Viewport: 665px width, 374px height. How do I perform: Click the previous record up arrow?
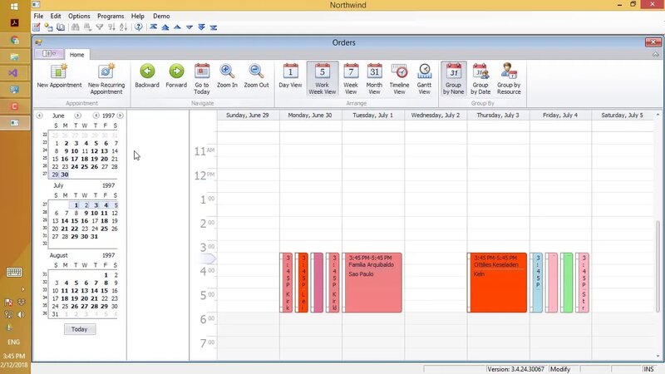tap(177, 27)
